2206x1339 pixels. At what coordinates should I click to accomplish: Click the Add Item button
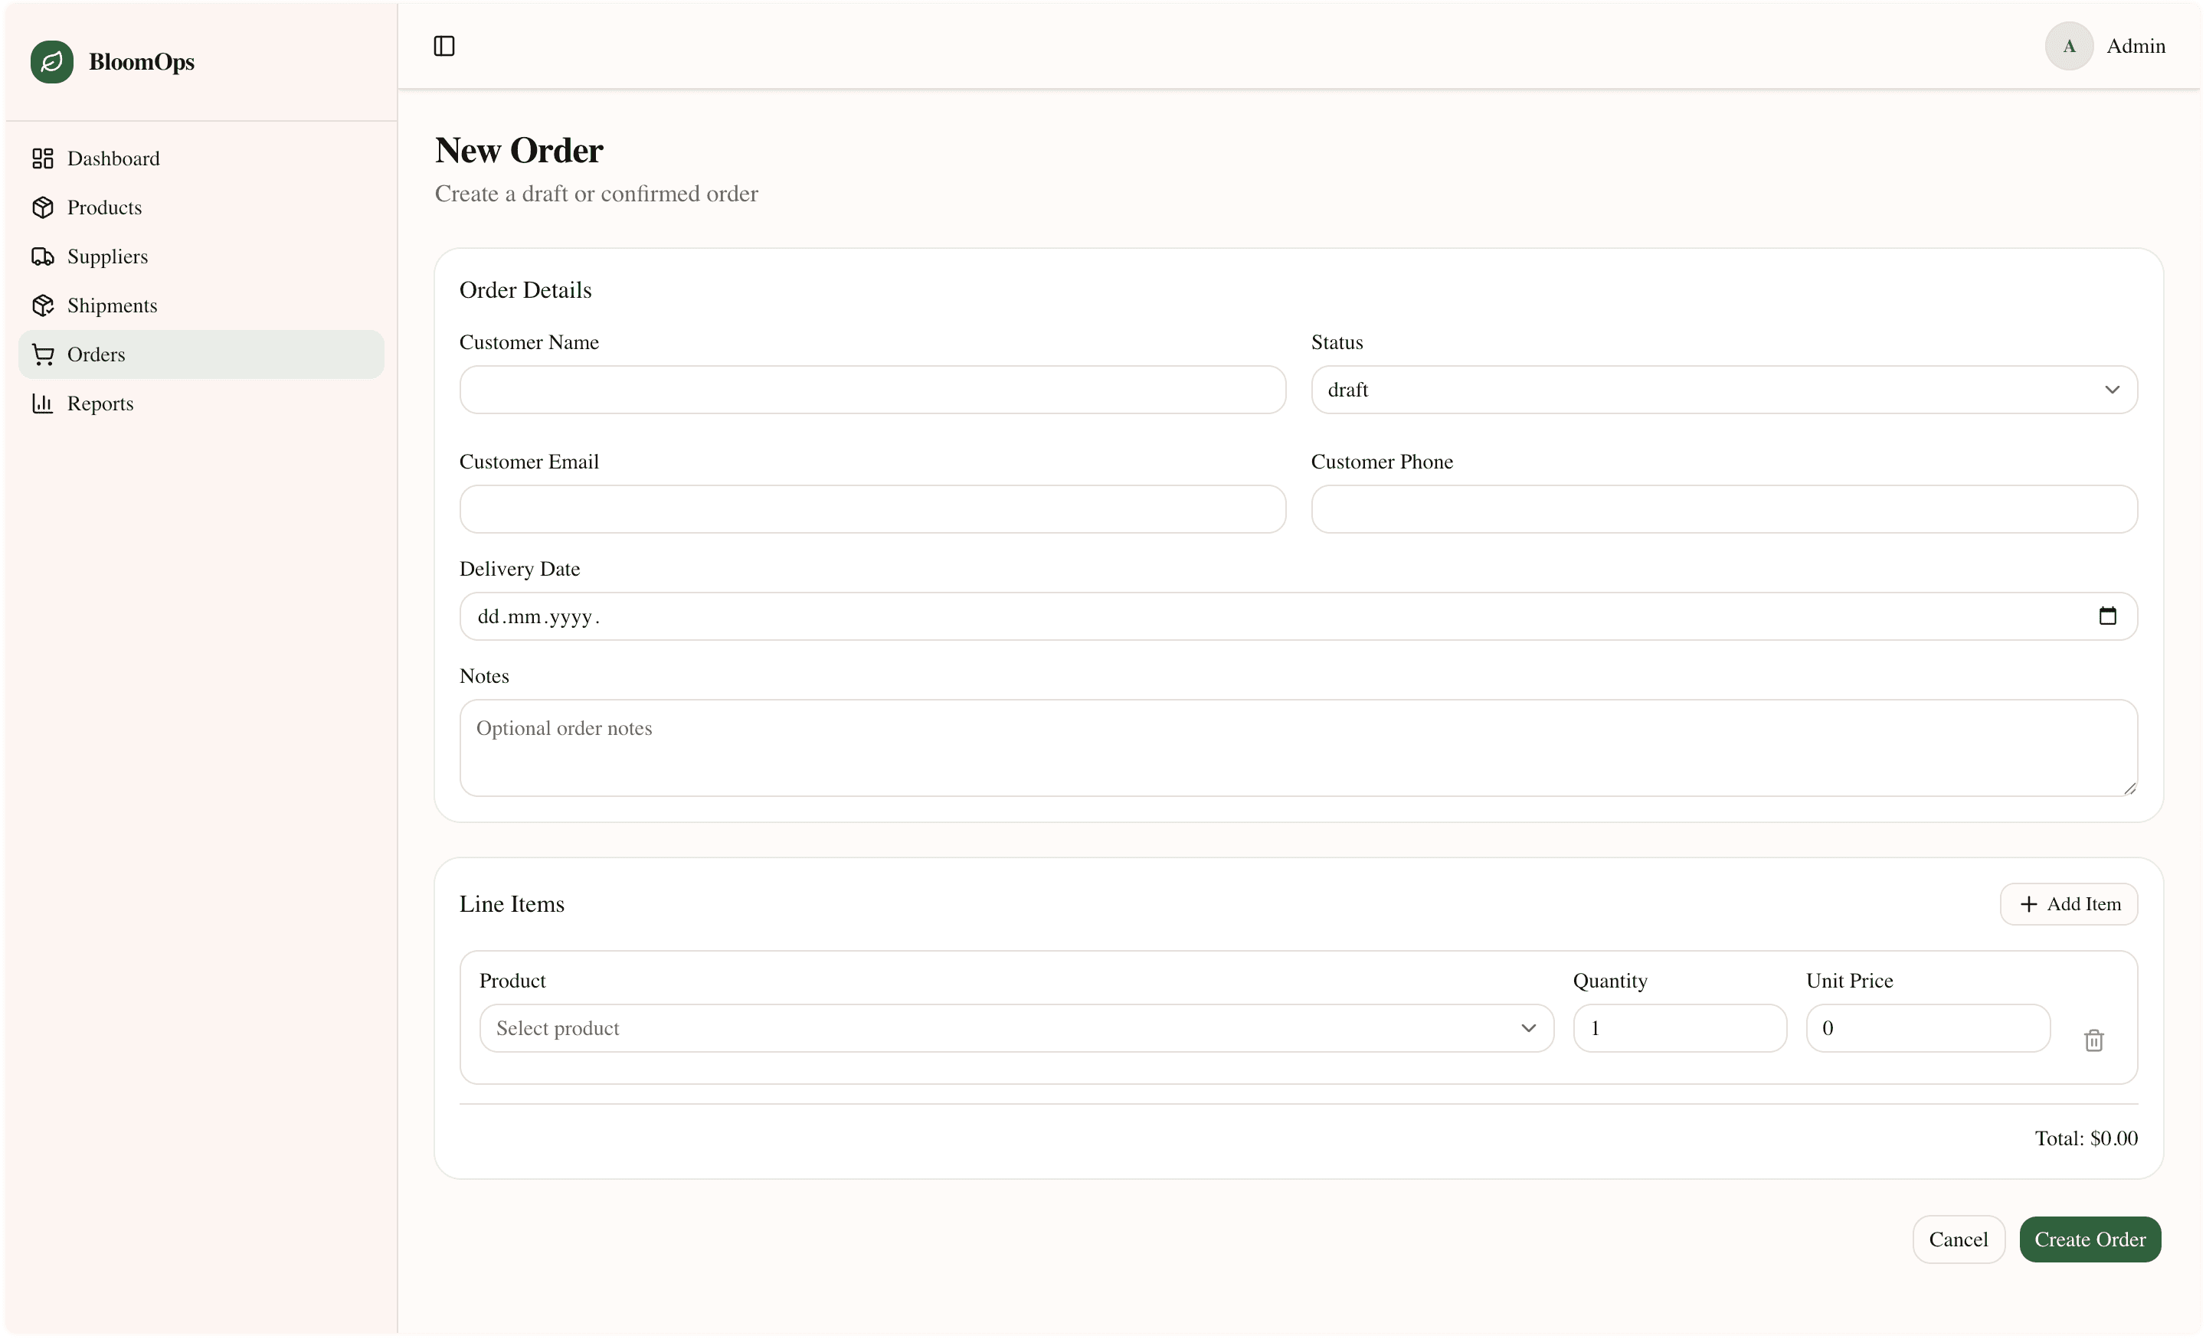(x=2068, y=904)
